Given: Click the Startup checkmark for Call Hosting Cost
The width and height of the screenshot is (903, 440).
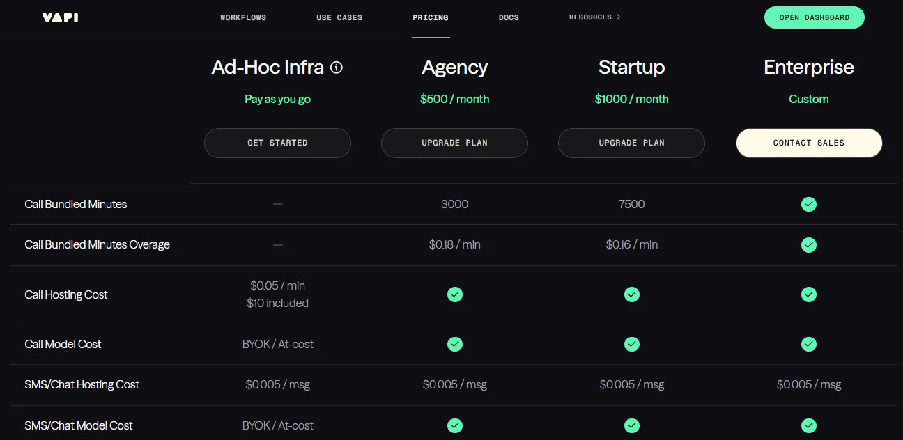Looking at the screenshot, I should coord(631,294).
